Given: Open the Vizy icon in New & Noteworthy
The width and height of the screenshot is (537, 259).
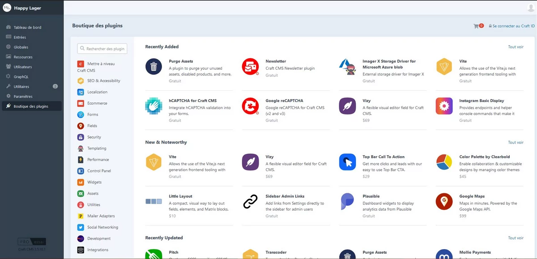Looking at the screenshot, I should pos(250,162).
